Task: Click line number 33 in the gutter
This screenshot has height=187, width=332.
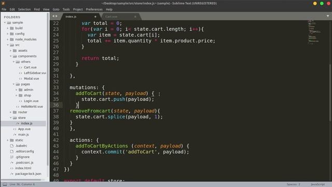Action: coord(56,87)
